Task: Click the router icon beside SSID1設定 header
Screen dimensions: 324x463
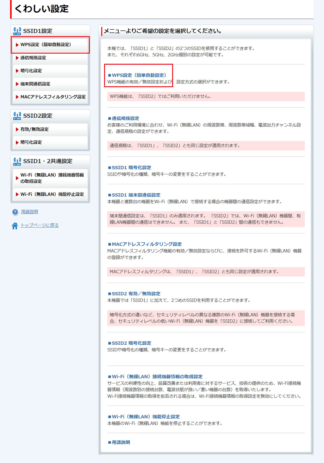Action: [x=17, y=31]
